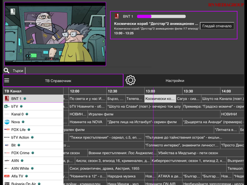Click the AXN White channel logo
This screenshot has width=247, height=185.
coord(7,168)
